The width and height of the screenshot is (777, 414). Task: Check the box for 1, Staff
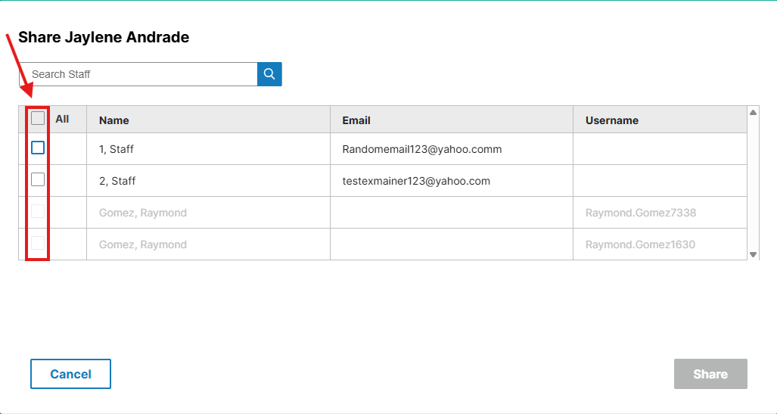tap(38, 148)
